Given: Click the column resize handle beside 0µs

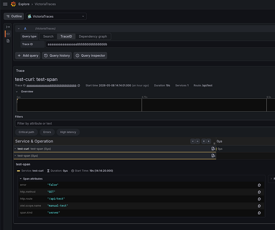Looking at the screenshot, I should click(214, 143).
